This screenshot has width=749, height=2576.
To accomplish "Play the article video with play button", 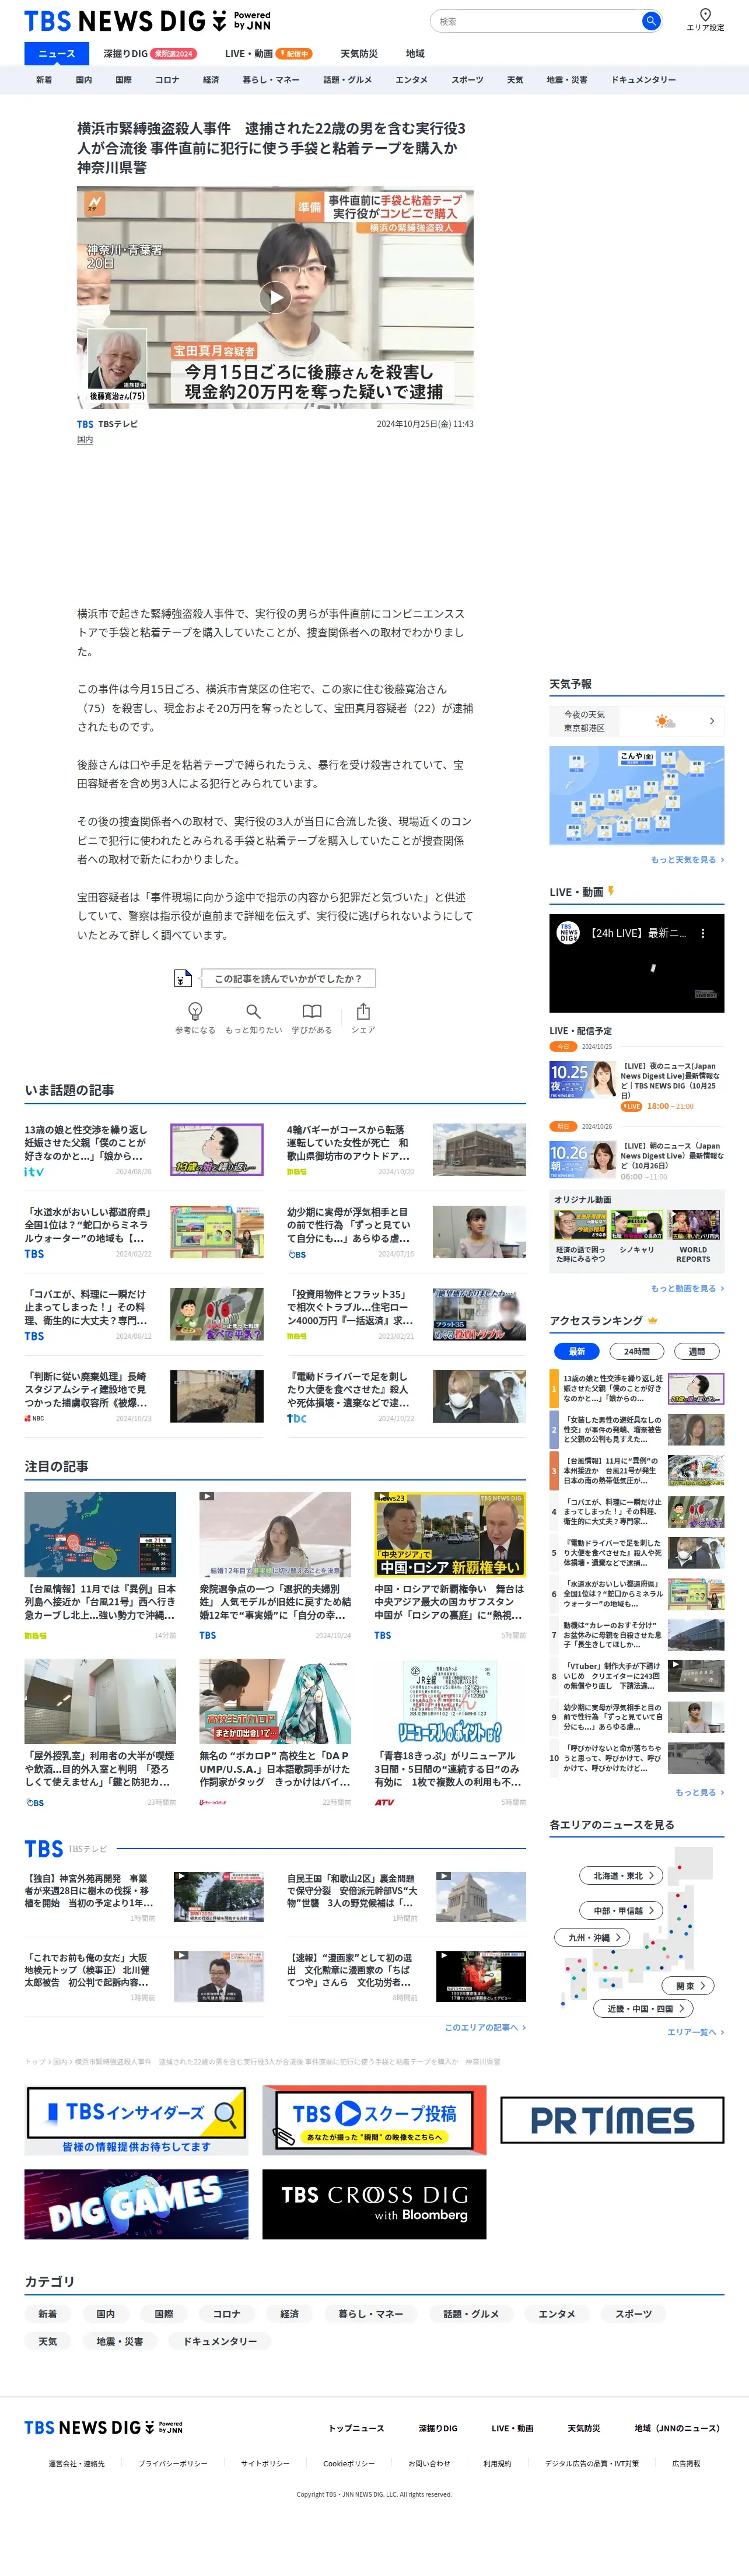I will point(275,297).
